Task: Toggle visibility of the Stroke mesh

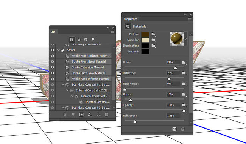Action: coord(52,50)
